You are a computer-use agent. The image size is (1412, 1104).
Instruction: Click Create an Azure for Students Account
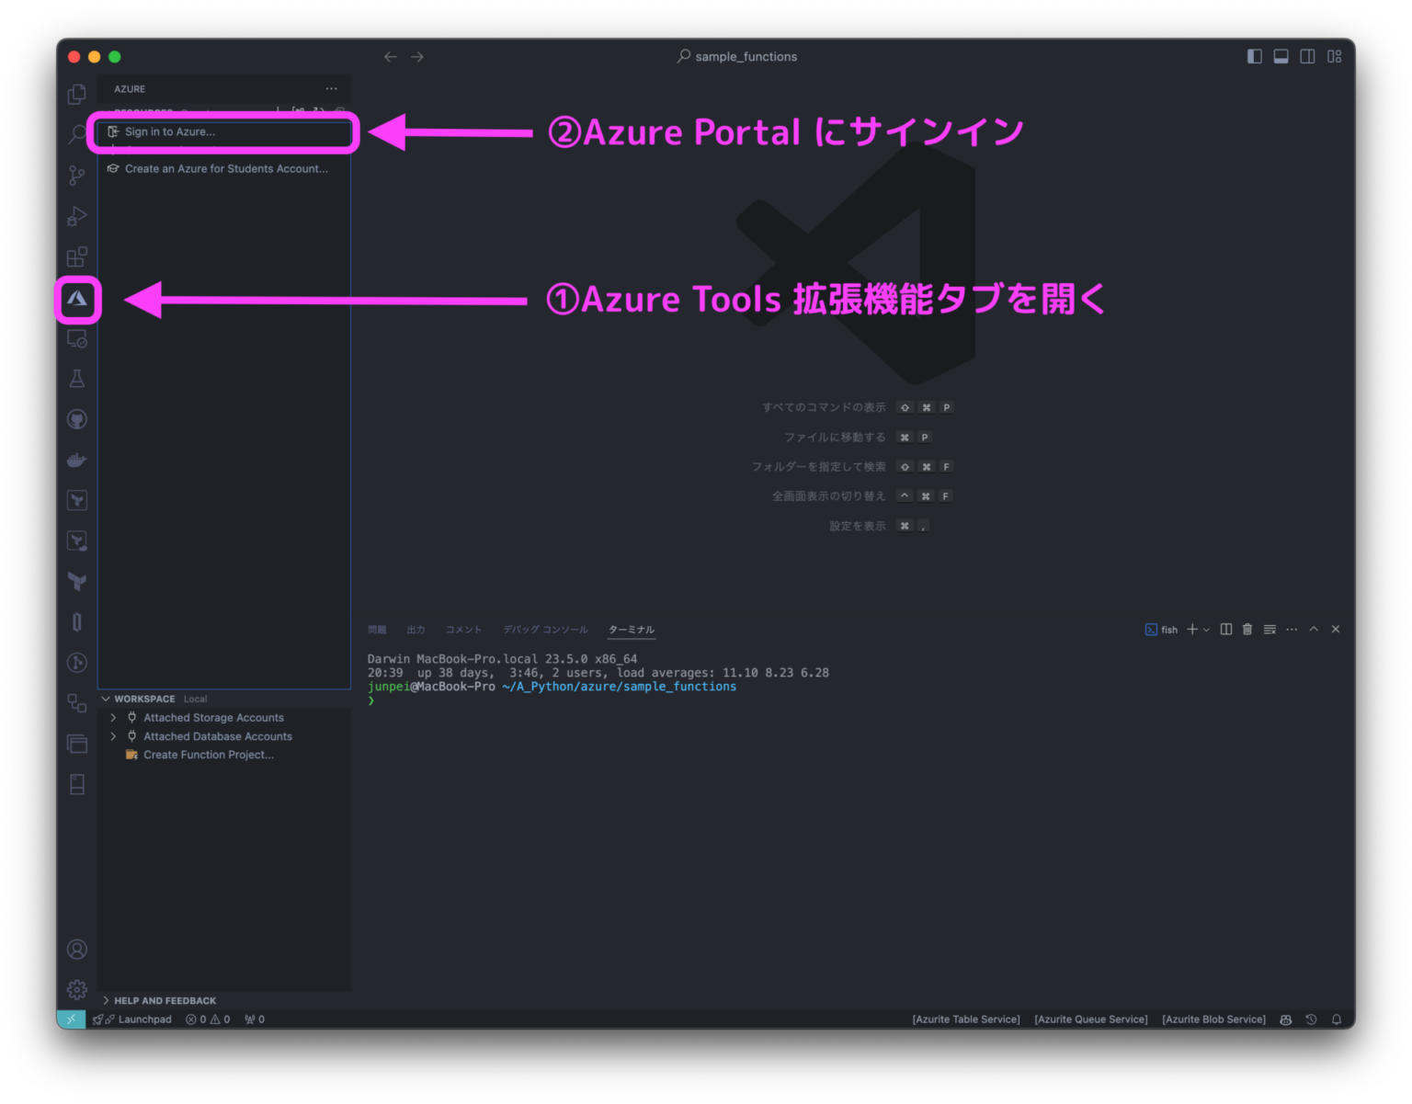coord(226,168)
